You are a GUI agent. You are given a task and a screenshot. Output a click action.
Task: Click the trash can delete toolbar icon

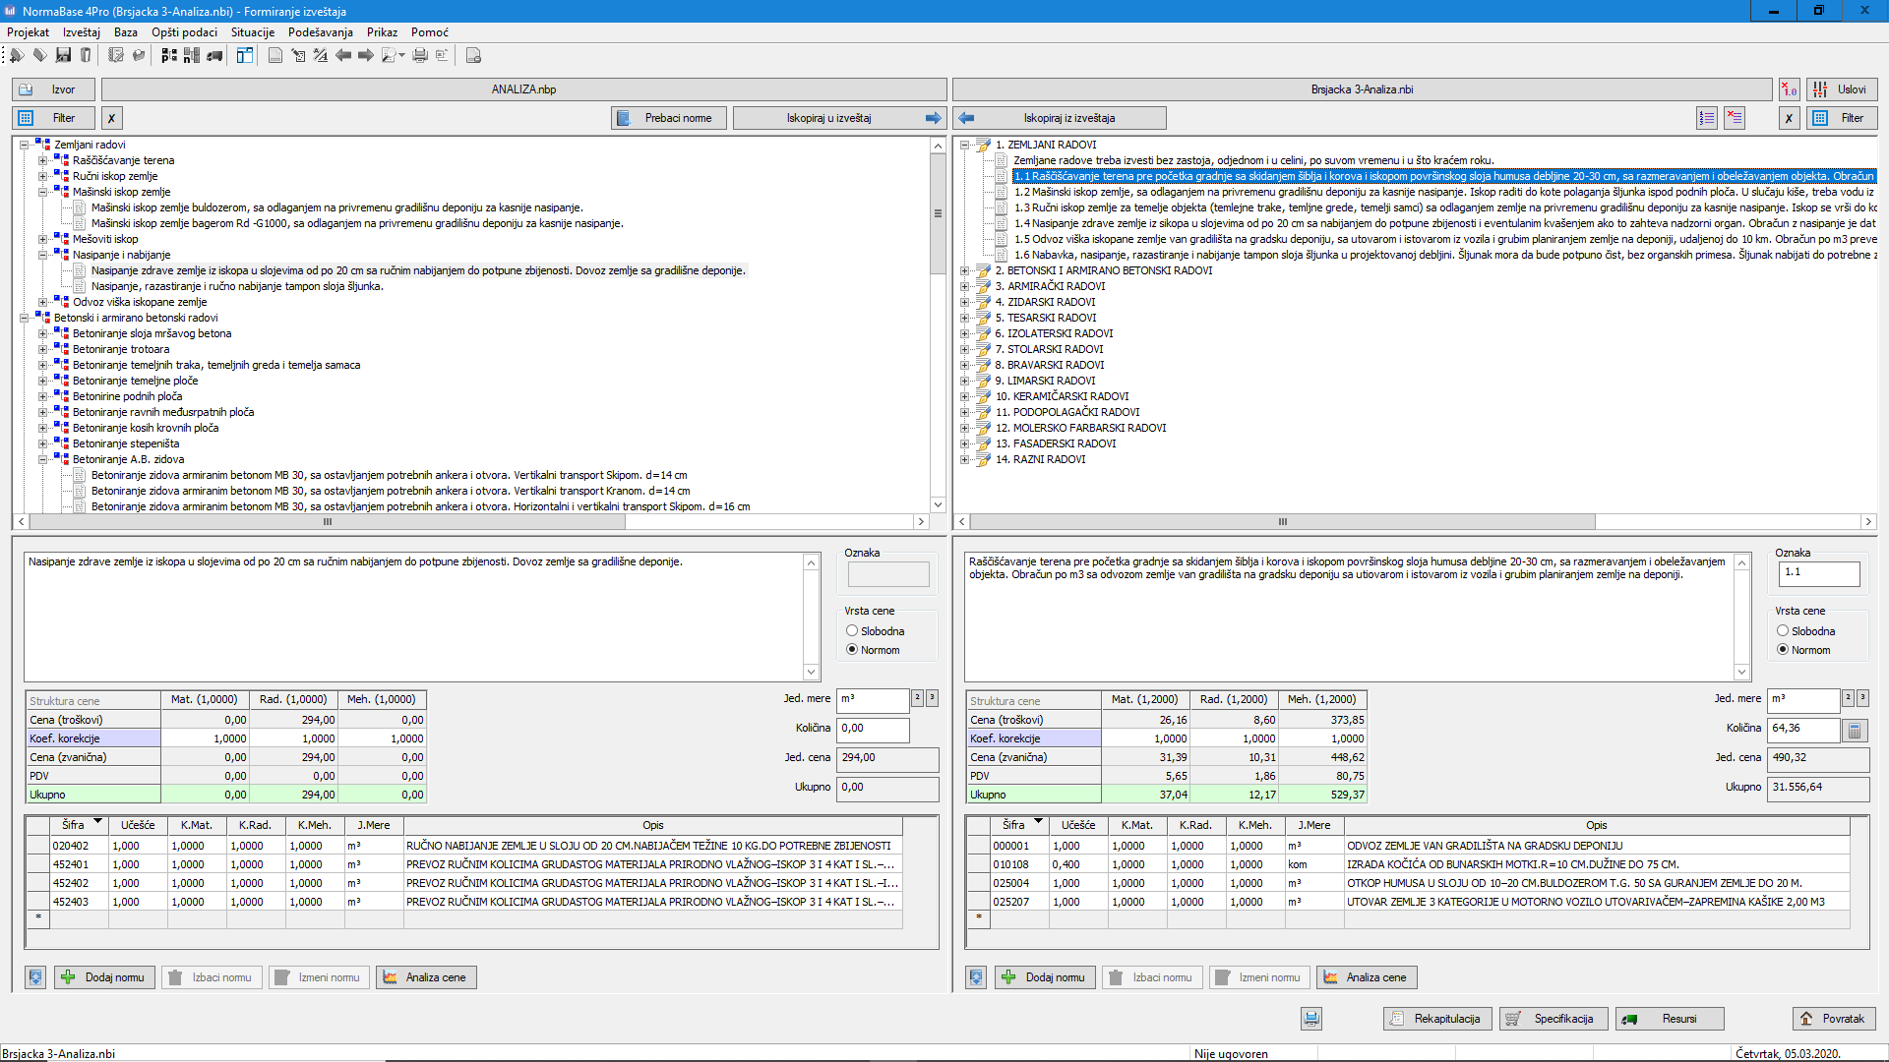86,56
